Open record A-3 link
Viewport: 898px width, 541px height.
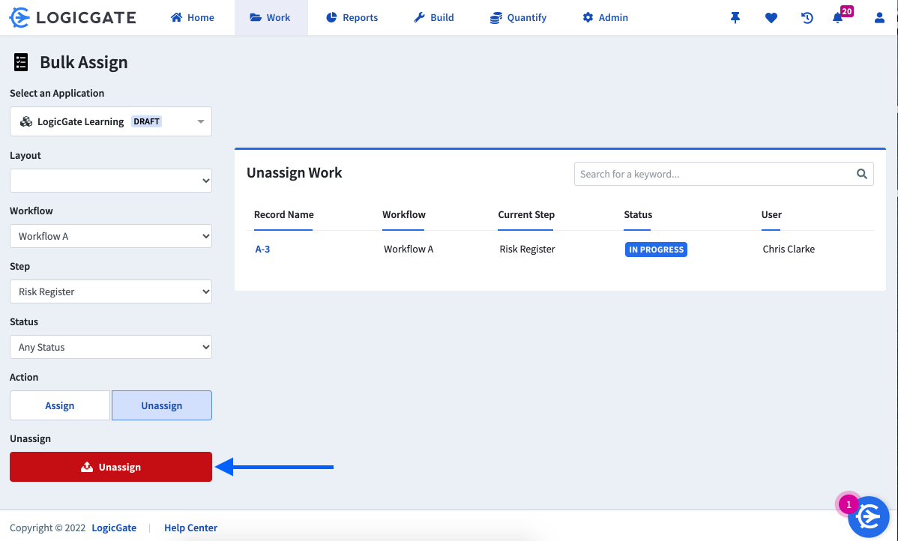(262, 249)
